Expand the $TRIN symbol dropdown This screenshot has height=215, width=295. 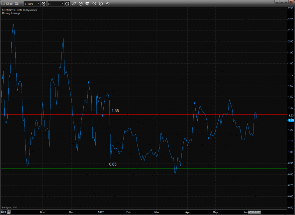click(39, 4)
